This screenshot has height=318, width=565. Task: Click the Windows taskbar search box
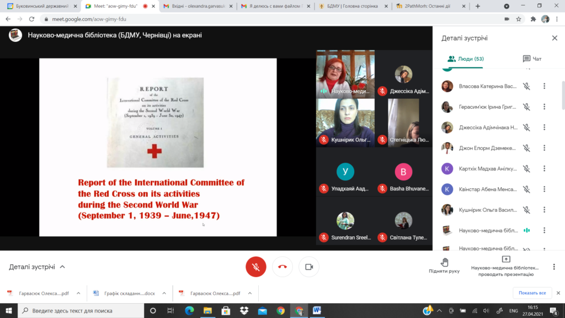pos(81,310)
